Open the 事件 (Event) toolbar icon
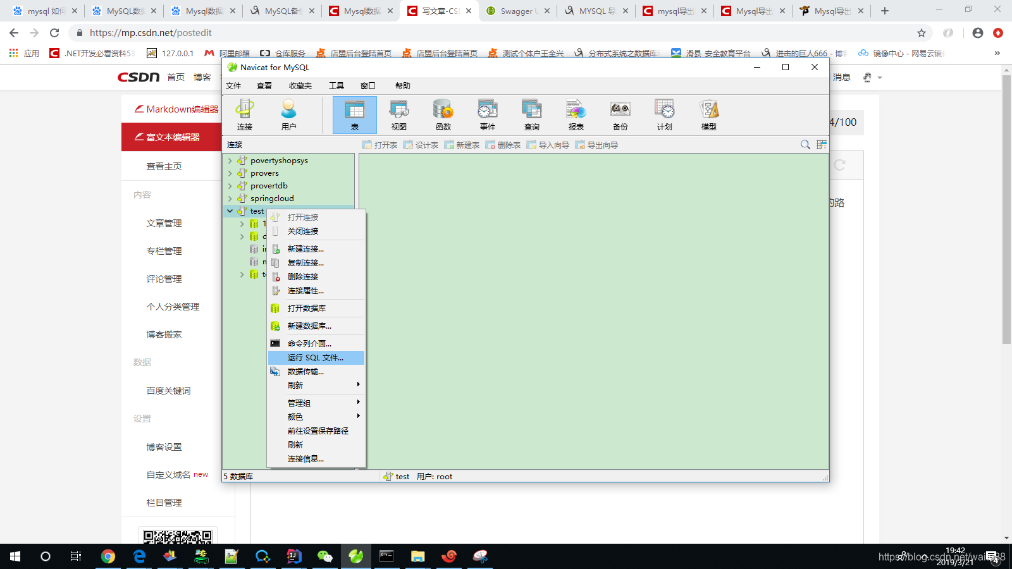The width and height of the screenshot is (1012, 569). 488,114
